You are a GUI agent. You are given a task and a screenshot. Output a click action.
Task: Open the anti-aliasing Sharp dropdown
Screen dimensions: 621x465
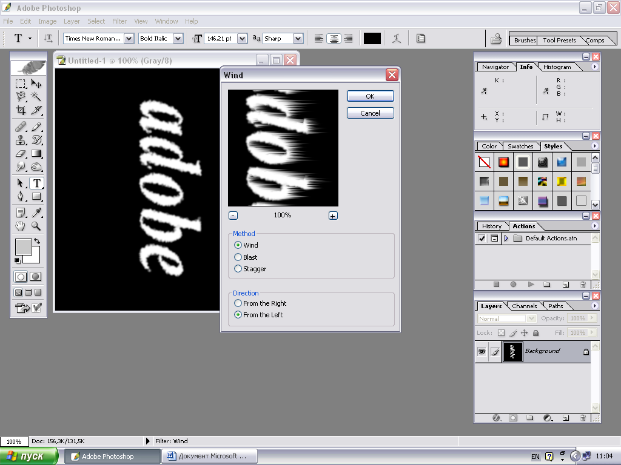pyautogui.click(x=298, y=38)
